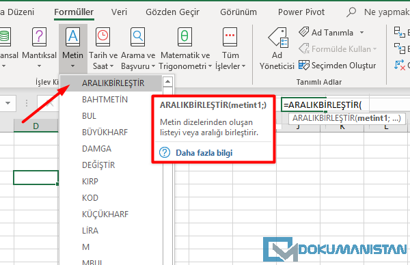Click the Ne yapmak search box

(x=387, y=12)
